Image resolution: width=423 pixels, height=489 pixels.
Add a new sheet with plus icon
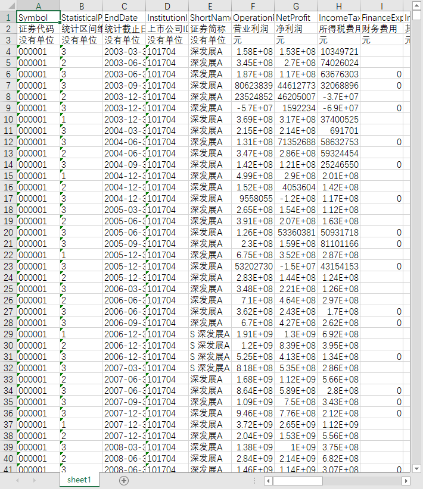(124, 481)
